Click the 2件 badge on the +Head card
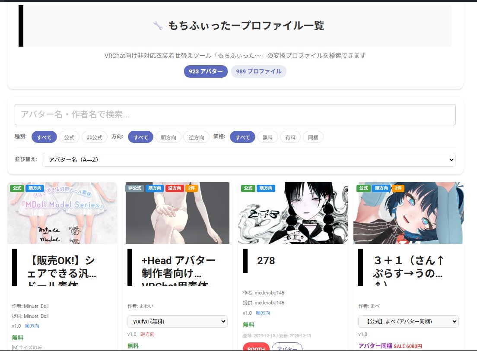477x351 pixels. coord(192,188)
